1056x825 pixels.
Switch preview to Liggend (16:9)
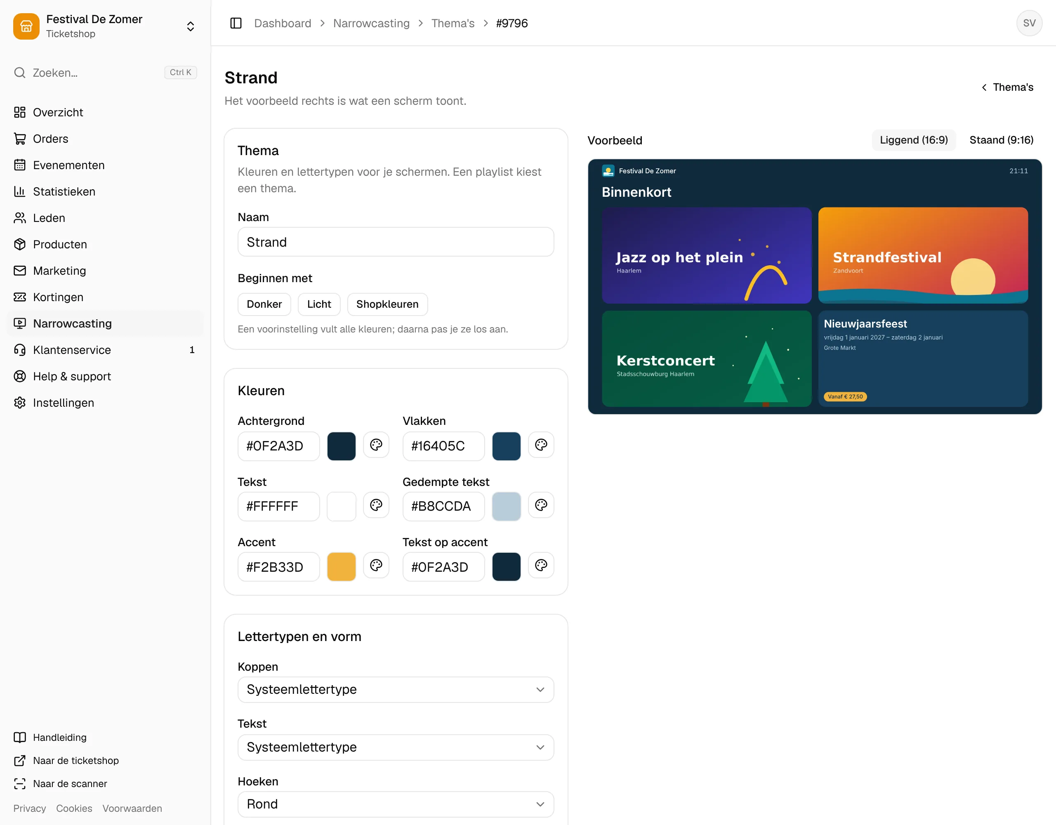[x=913, y=140]
